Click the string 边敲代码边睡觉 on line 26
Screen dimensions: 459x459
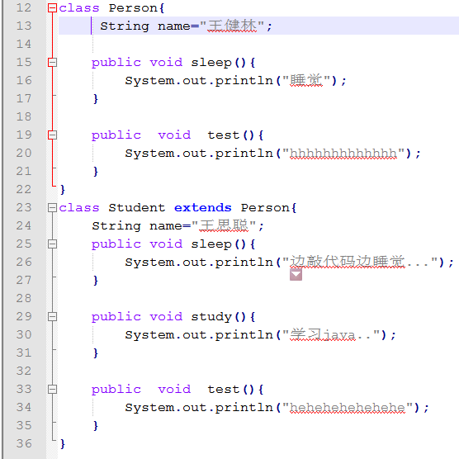[x=348, y=262]
